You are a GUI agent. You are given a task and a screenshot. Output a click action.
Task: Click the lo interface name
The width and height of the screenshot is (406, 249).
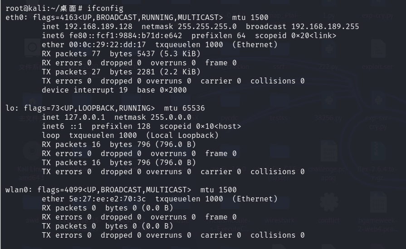[10, 108]
